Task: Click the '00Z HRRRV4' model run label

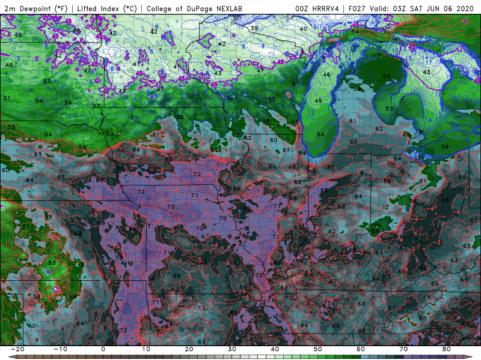Action: (317, 9)
